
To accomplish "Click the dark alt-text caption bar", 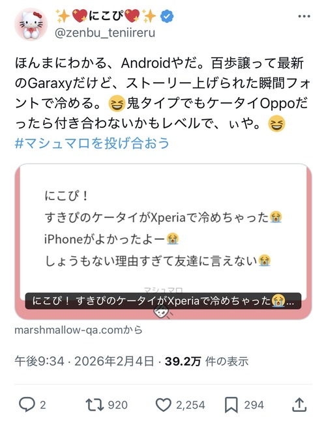I will click(163, 301).
